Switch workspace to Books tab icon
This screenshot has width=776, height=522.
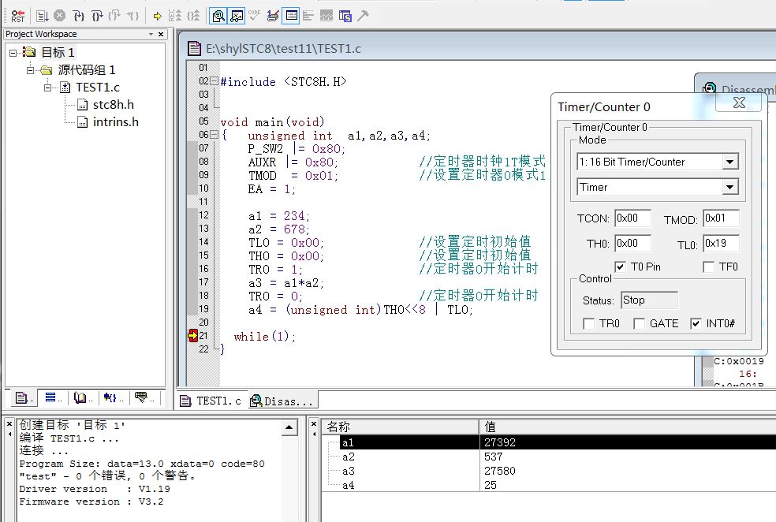click(x=82, y=397)
